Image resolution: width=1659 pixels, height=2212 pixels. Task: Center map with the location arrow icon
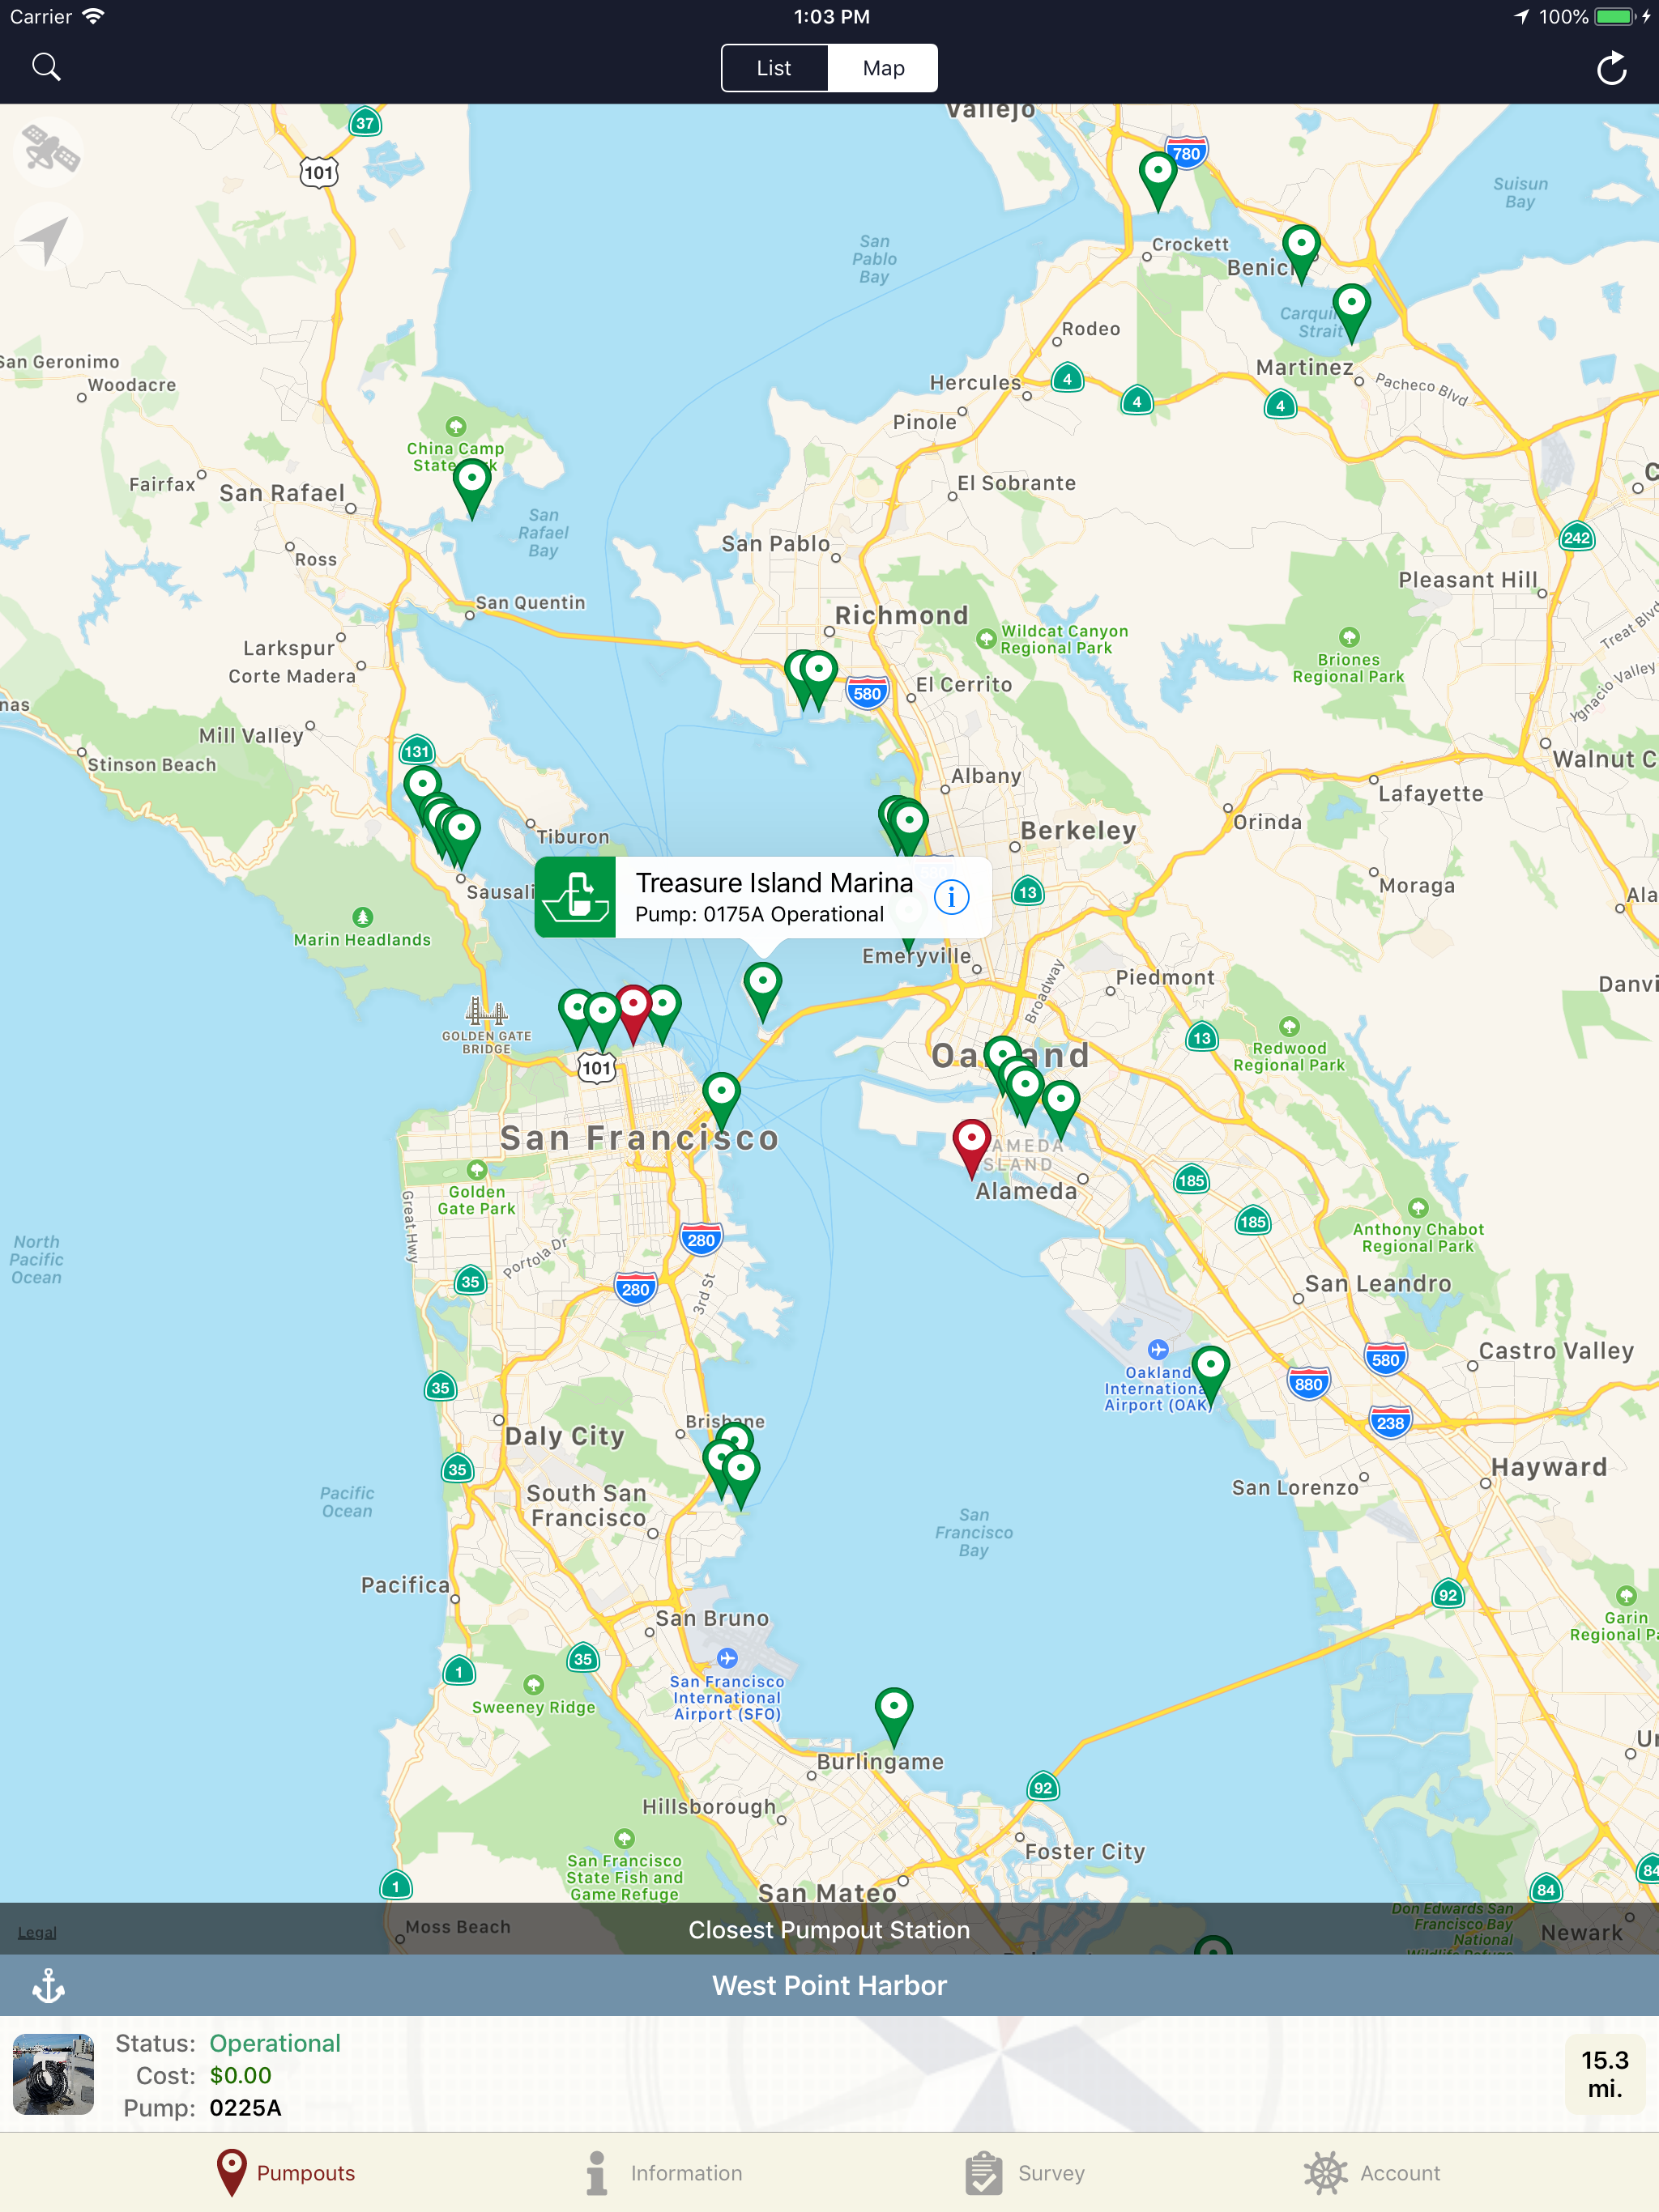[46, 239]
